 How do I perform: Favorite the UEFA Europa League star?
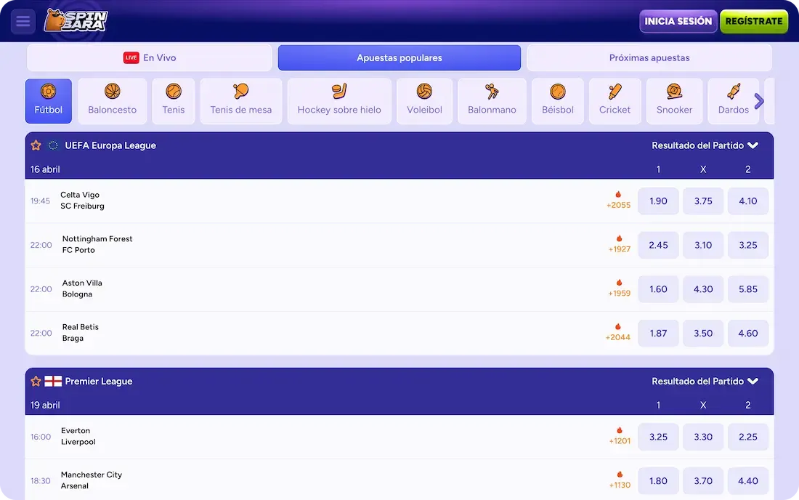pyautogui.click(x=36, y=145)
